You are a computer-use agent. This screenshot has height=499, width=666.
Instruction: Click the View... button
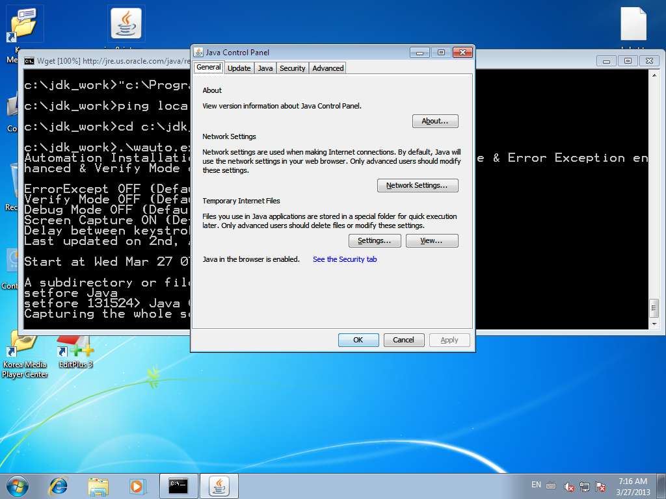point(432,240)
